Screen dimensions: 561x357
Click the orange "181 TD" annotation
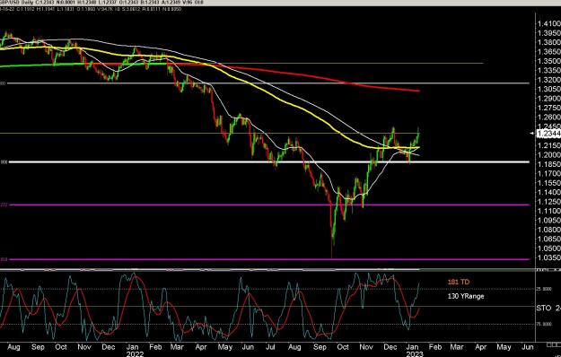[x=459, y=282]
